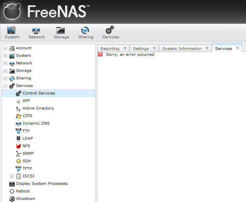Open SSH service settings
This screenshot has height=202, width=246.
click(26, 161)
